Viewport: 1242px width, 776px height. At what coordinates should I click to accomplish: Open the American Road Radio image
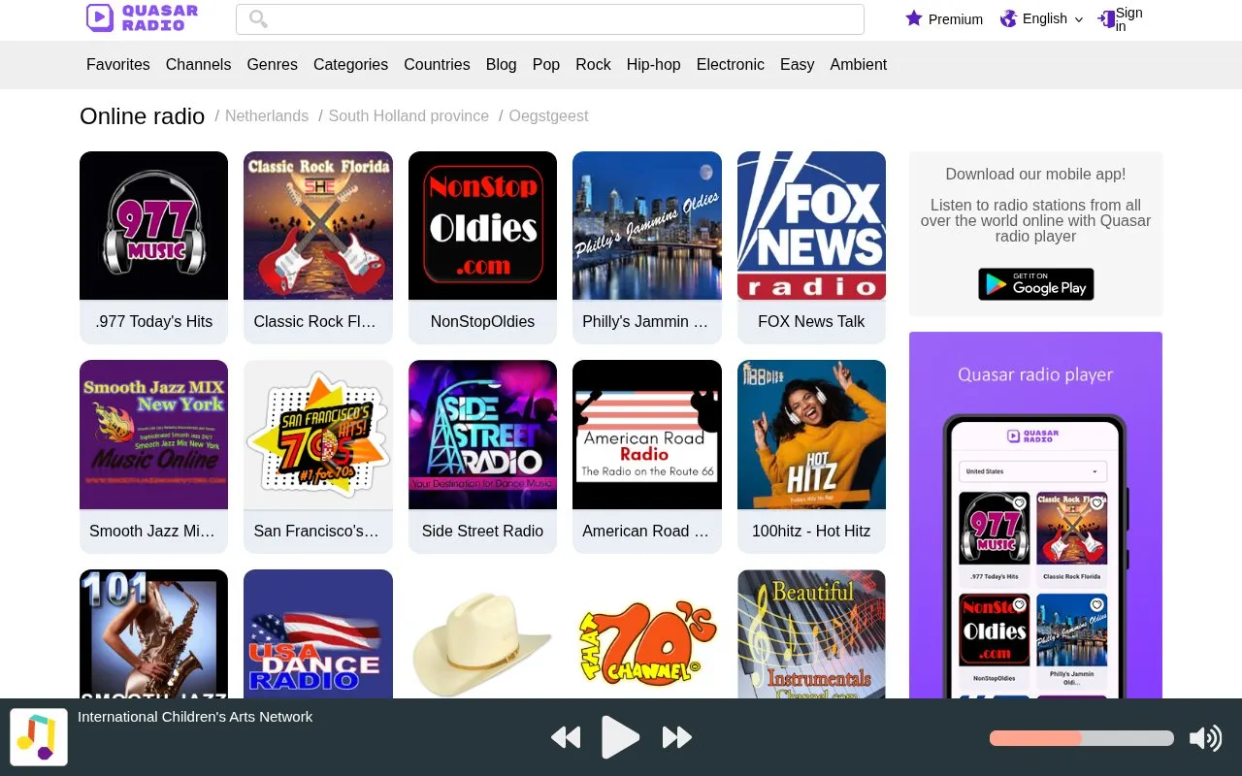tap(647, 435)
